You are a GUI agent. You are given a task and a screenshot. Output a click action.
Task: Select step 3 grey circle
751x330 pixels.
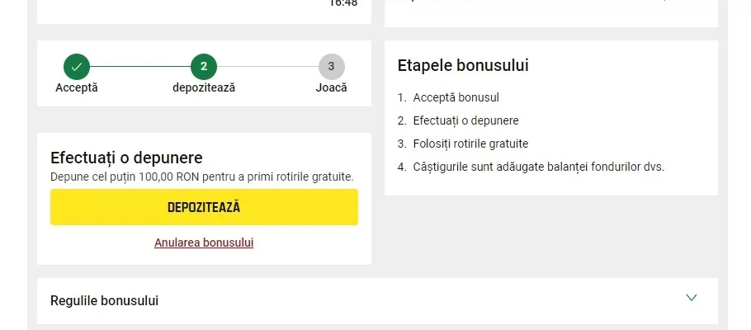click(x=332, y=67)
